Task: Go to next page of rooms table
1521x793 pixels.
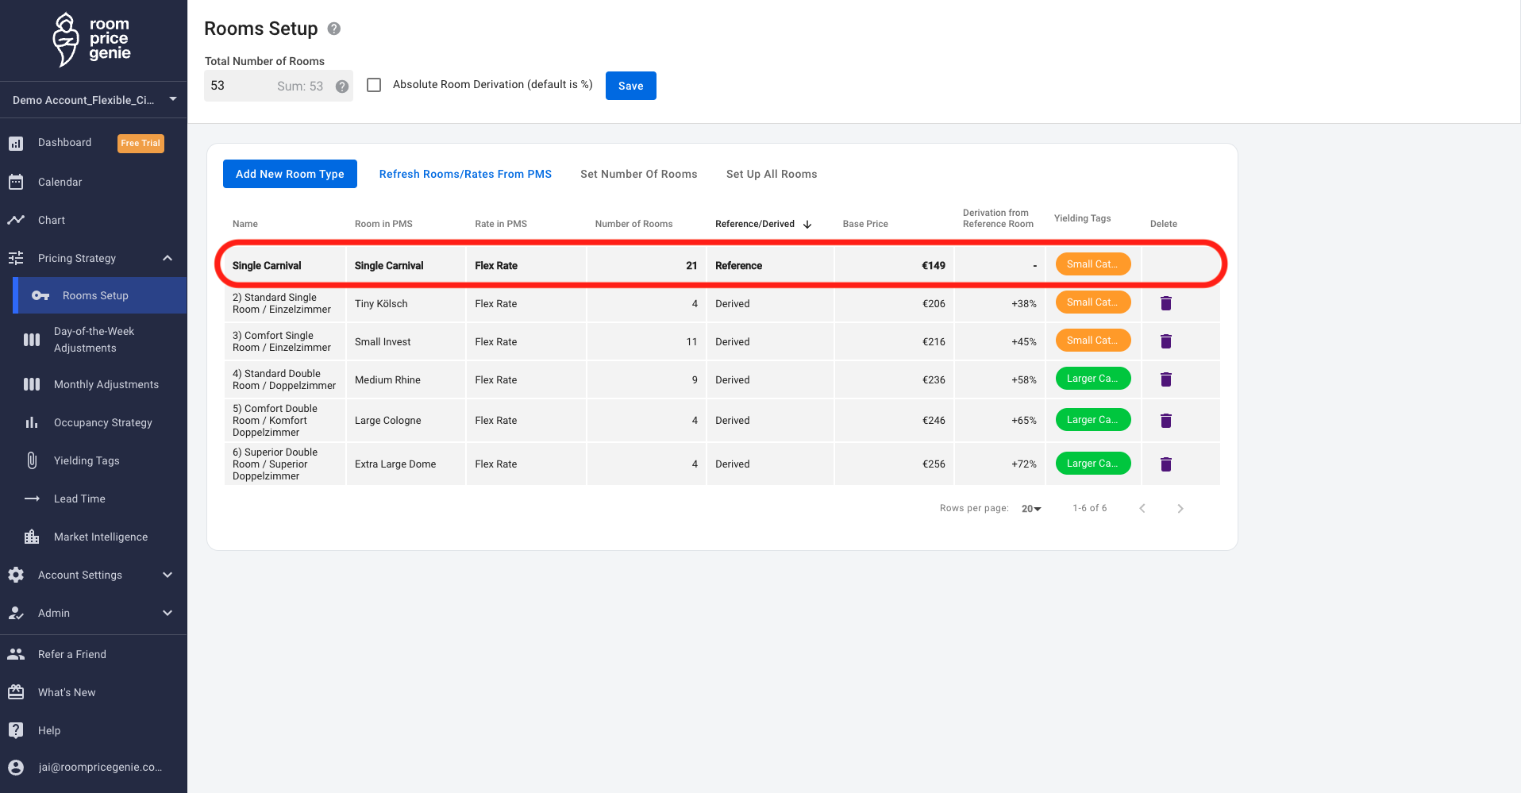Action: [x=1180, y=509]
